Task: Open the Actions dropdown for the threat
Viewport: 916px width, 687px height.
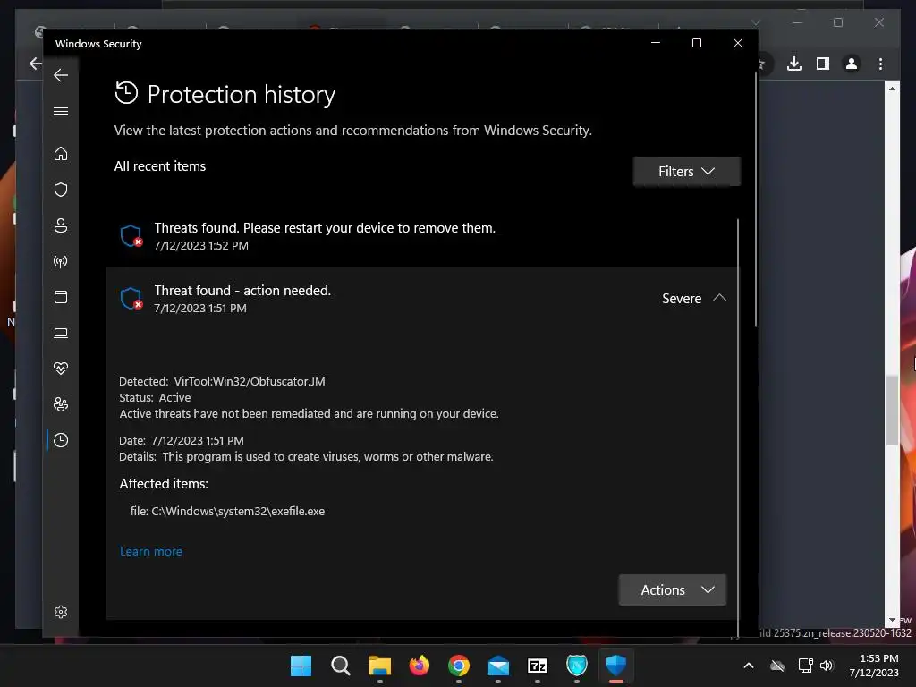Action: [673, 590]
